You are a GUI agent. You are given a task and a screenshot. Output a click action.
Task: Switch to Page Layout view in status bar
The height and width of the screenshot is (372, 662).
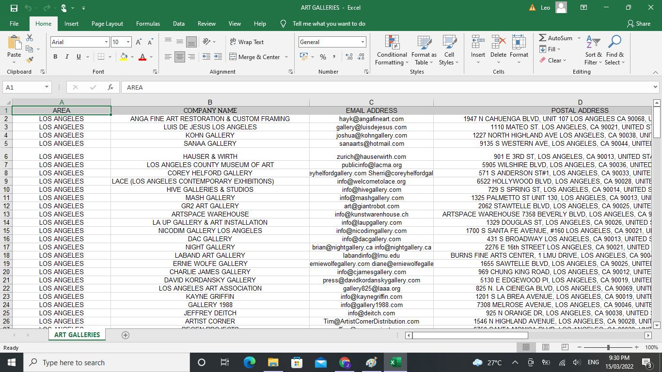tap(545, 347)
